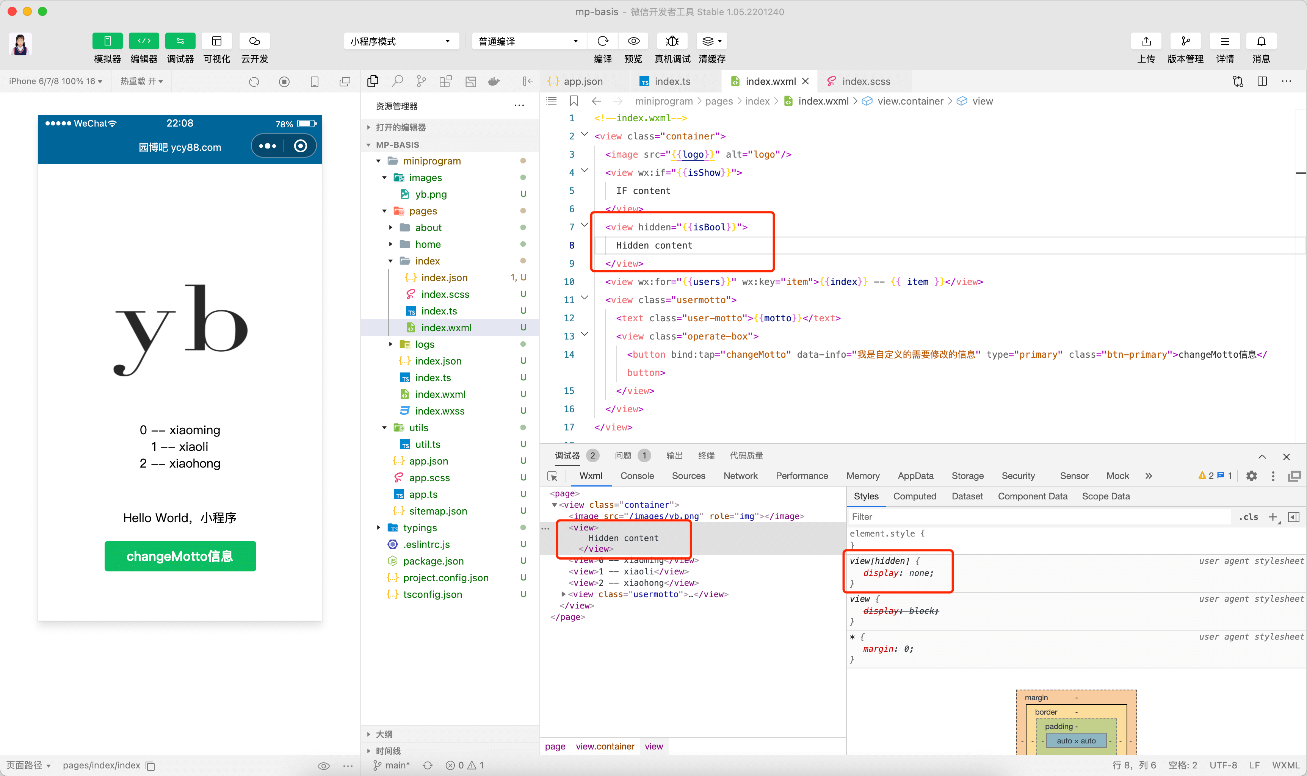
Task: Open devtools settings gear icon
Action: (x=1251, y=476)
